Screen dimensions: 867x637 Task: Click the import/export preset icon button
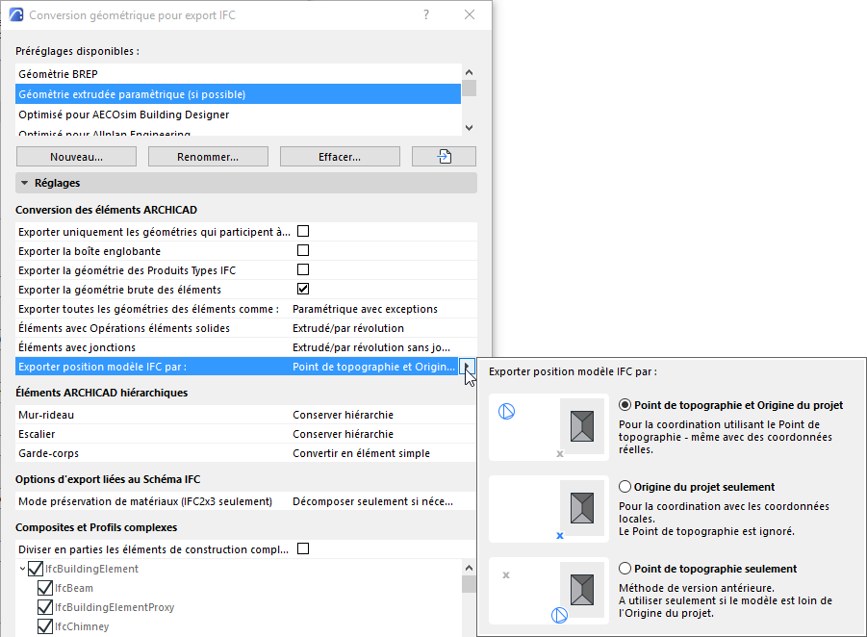[444, 157]
